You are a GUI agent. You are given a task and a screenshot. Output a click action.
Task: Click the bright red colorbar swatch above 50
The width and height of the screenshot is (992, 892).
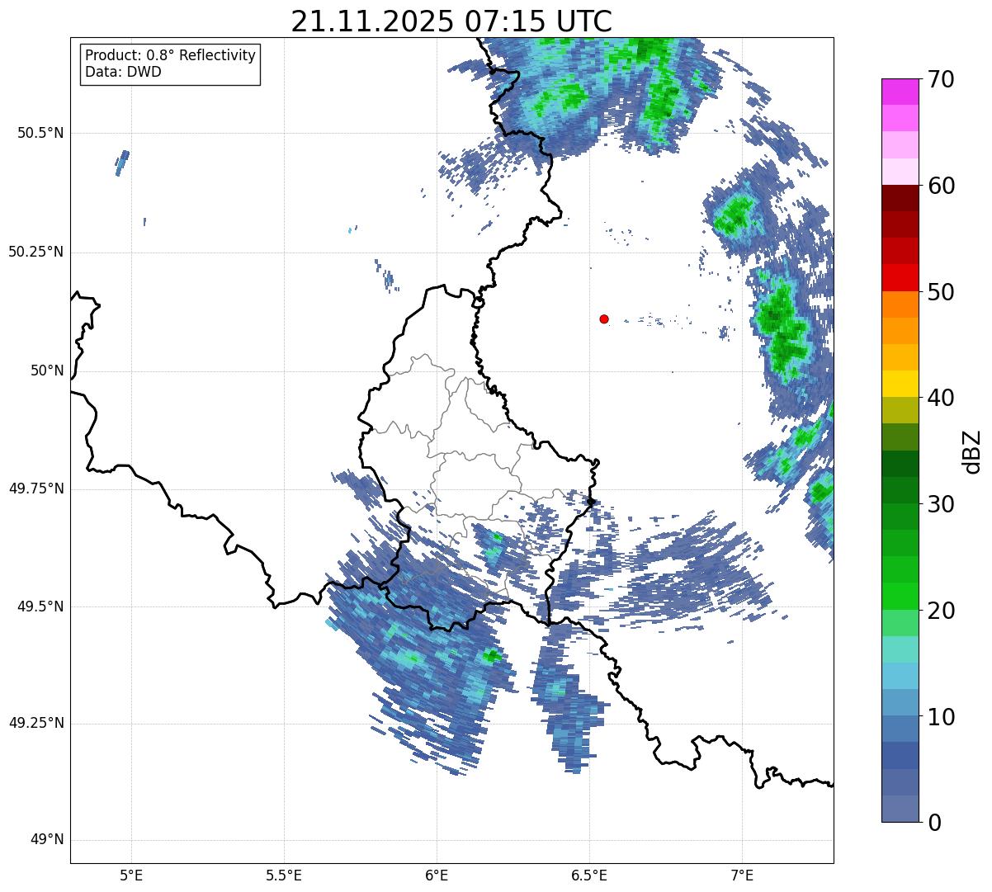[900, 277]
